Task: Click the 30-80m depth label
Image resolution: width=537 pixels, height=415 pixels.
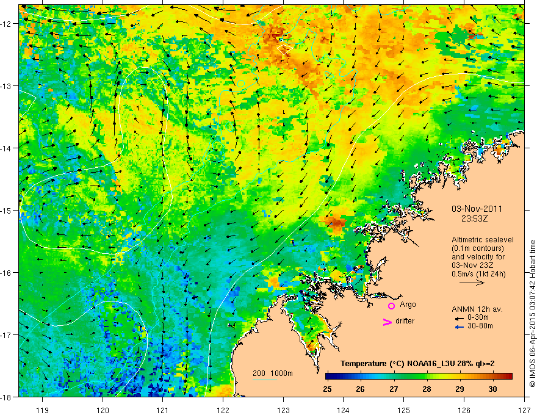Action: pos(480,326)
